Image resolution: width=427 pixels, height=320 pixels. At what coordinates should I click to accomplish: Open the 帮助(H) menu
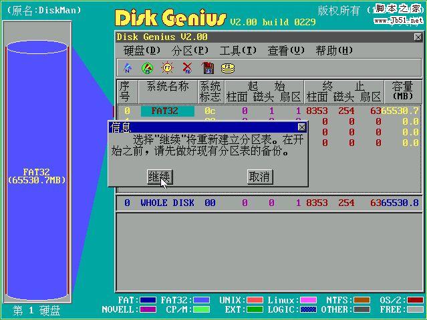(x=334, y=51)
